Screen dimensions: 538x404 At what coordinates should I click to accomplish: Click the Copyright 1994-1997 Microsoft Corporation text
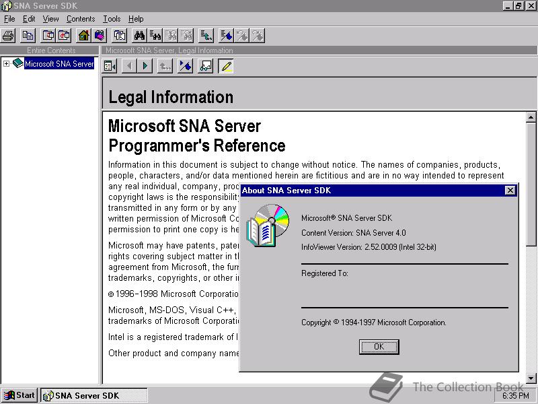[x=374, y=323]
